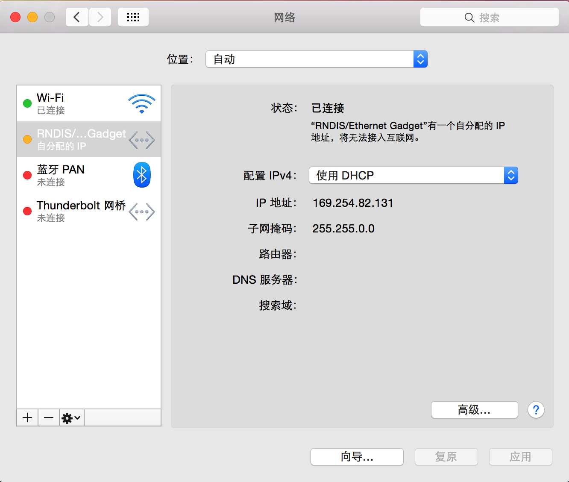569x482 pixels.
Task: Click the 复原 revert button
Action: click(446, 457)
